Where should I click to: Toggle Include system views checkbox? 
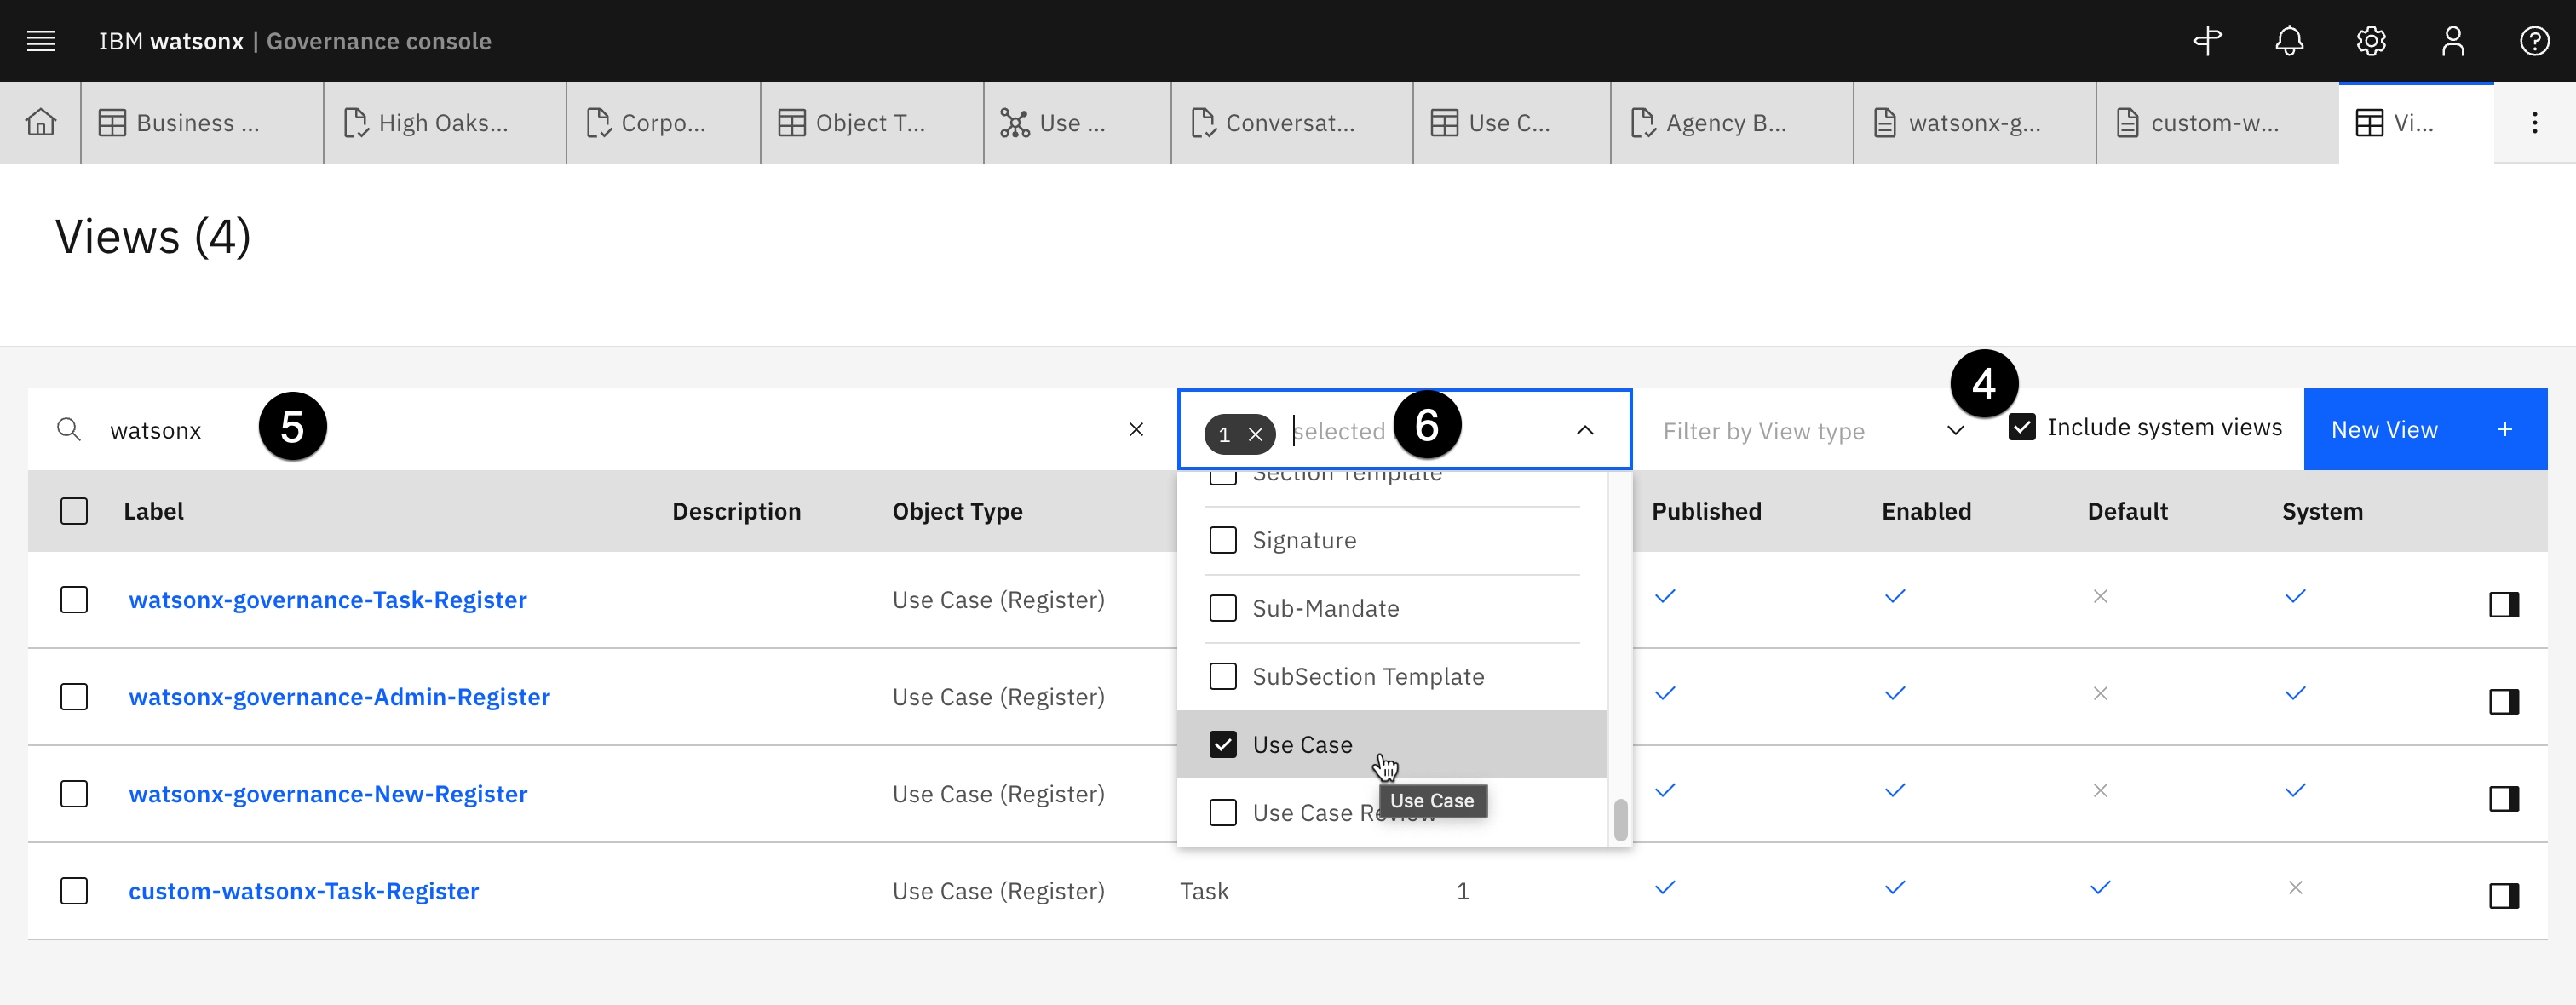tap(2021, 427)
